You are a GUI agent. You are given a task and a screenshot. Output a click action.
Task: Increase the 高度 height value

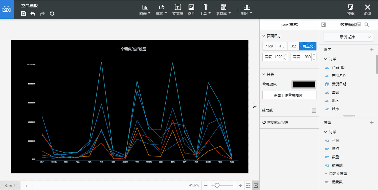[314, 55]
